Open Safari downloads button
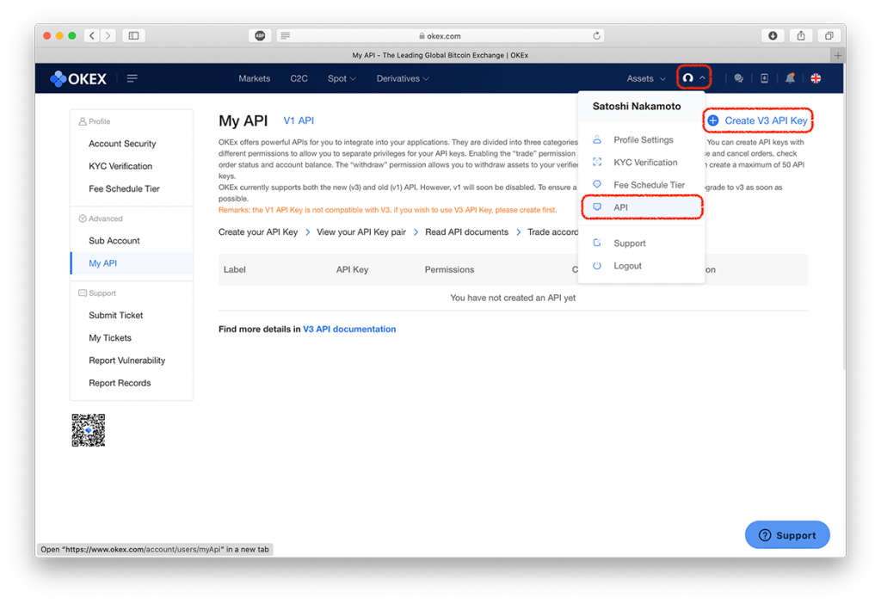Image resolution: width=881 pixels, height=604 pixels. point(773,36)
